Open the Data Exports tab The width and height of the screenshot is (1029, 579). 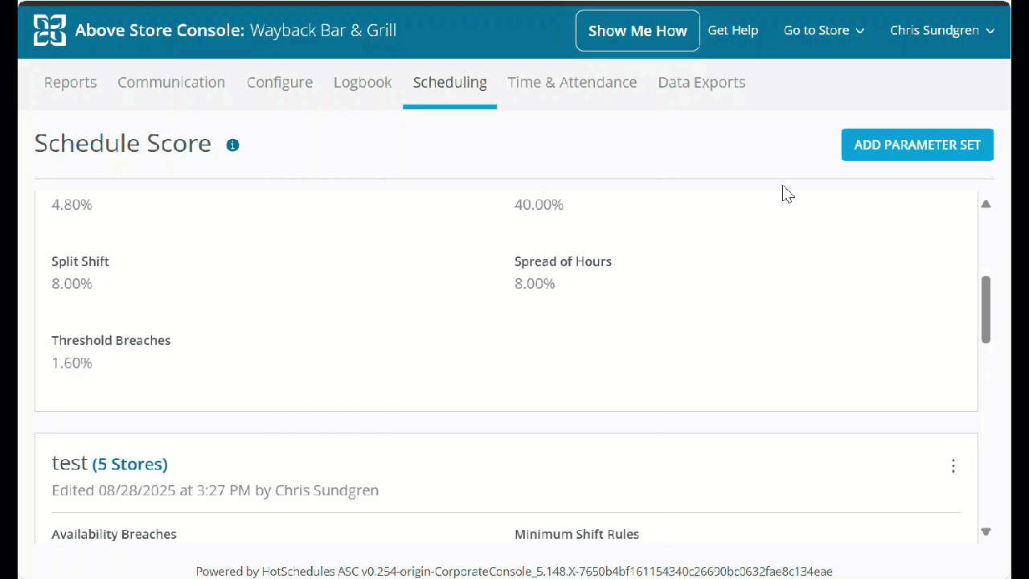click(x=701, y=82)
